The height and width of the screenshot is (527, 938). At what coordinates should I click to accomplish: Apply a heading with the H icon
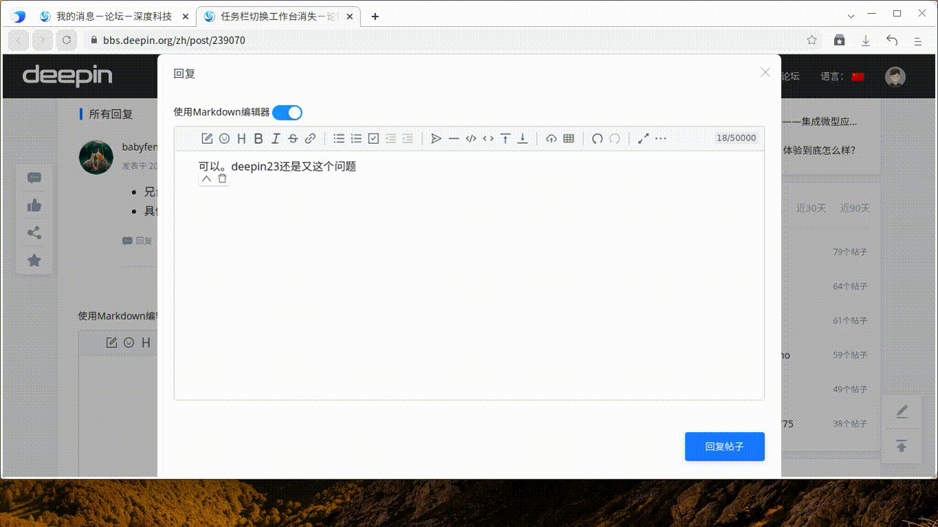click(x=241, y=138)
